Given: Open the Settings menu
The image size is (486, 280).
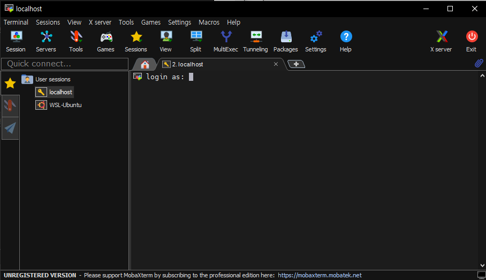Looking at the screenshot, I should pyautogui.click(x=179, y=22).
